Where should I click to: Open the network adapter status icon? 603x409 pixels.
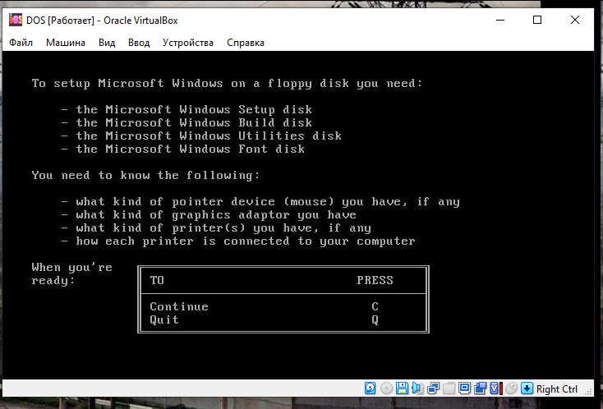pyautogui.click(x=433, y=388)
